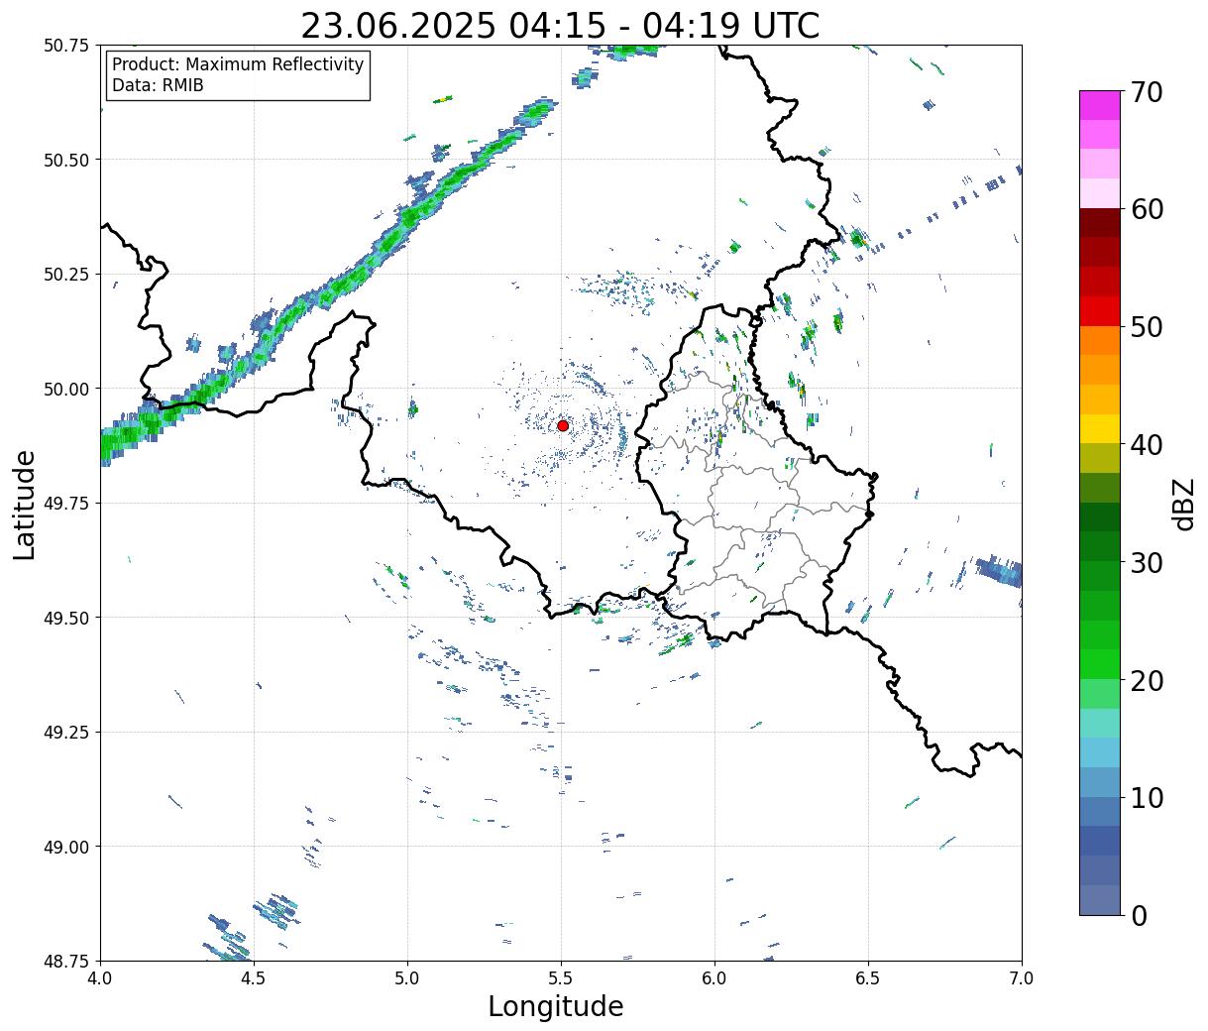The image size is (1208, 1031).
Task: Click the slate blue swatch just above 0 dBZ
Action: [x=1099, y=899]
